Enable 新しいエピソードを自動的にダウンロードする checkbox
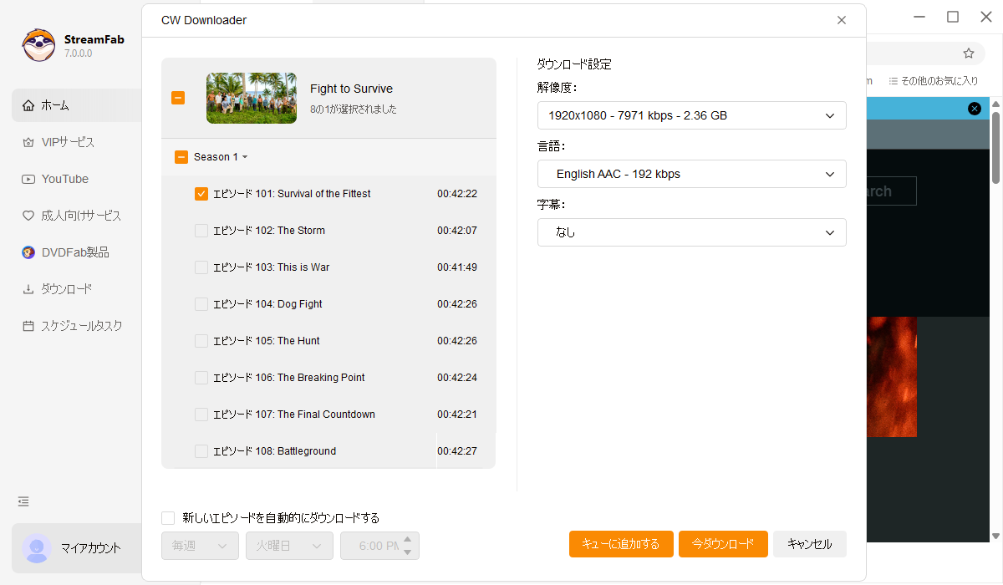 169,518
